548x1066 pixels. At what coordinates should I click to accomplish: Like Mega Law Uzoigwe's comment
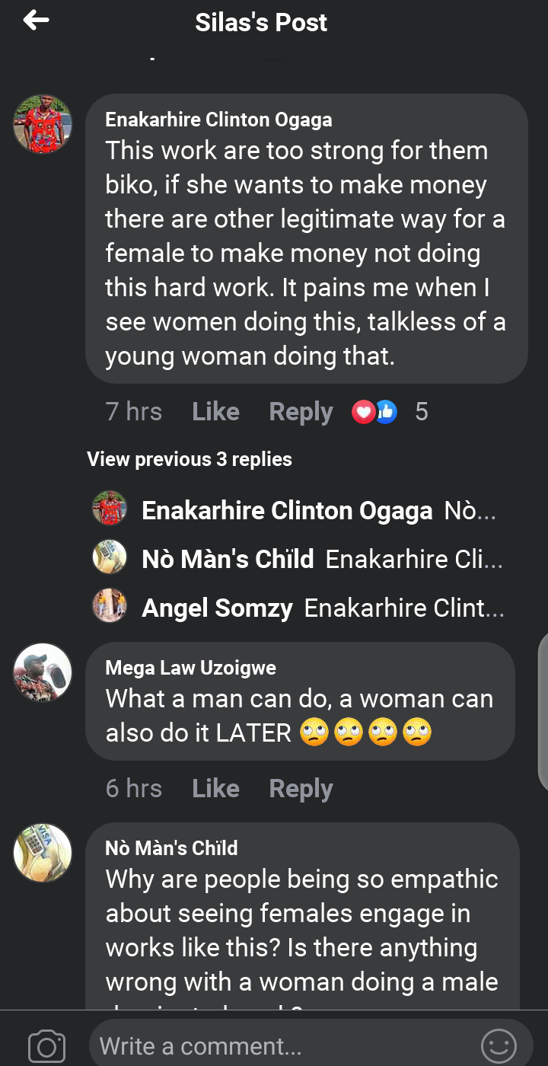215,788
